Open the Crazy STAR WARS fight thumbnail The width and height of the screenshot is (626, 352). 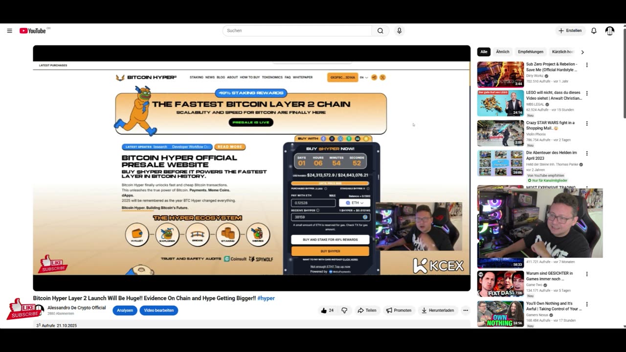pyautogui.click(x=500, y=133)
